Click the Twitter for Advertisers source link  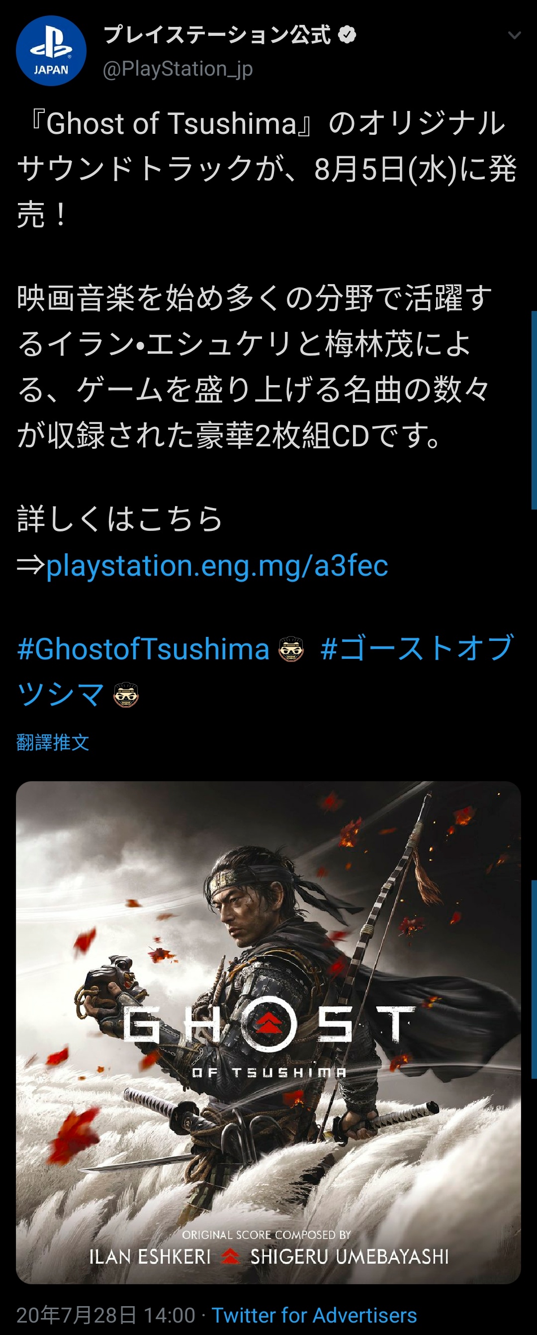coord(314,1315)
